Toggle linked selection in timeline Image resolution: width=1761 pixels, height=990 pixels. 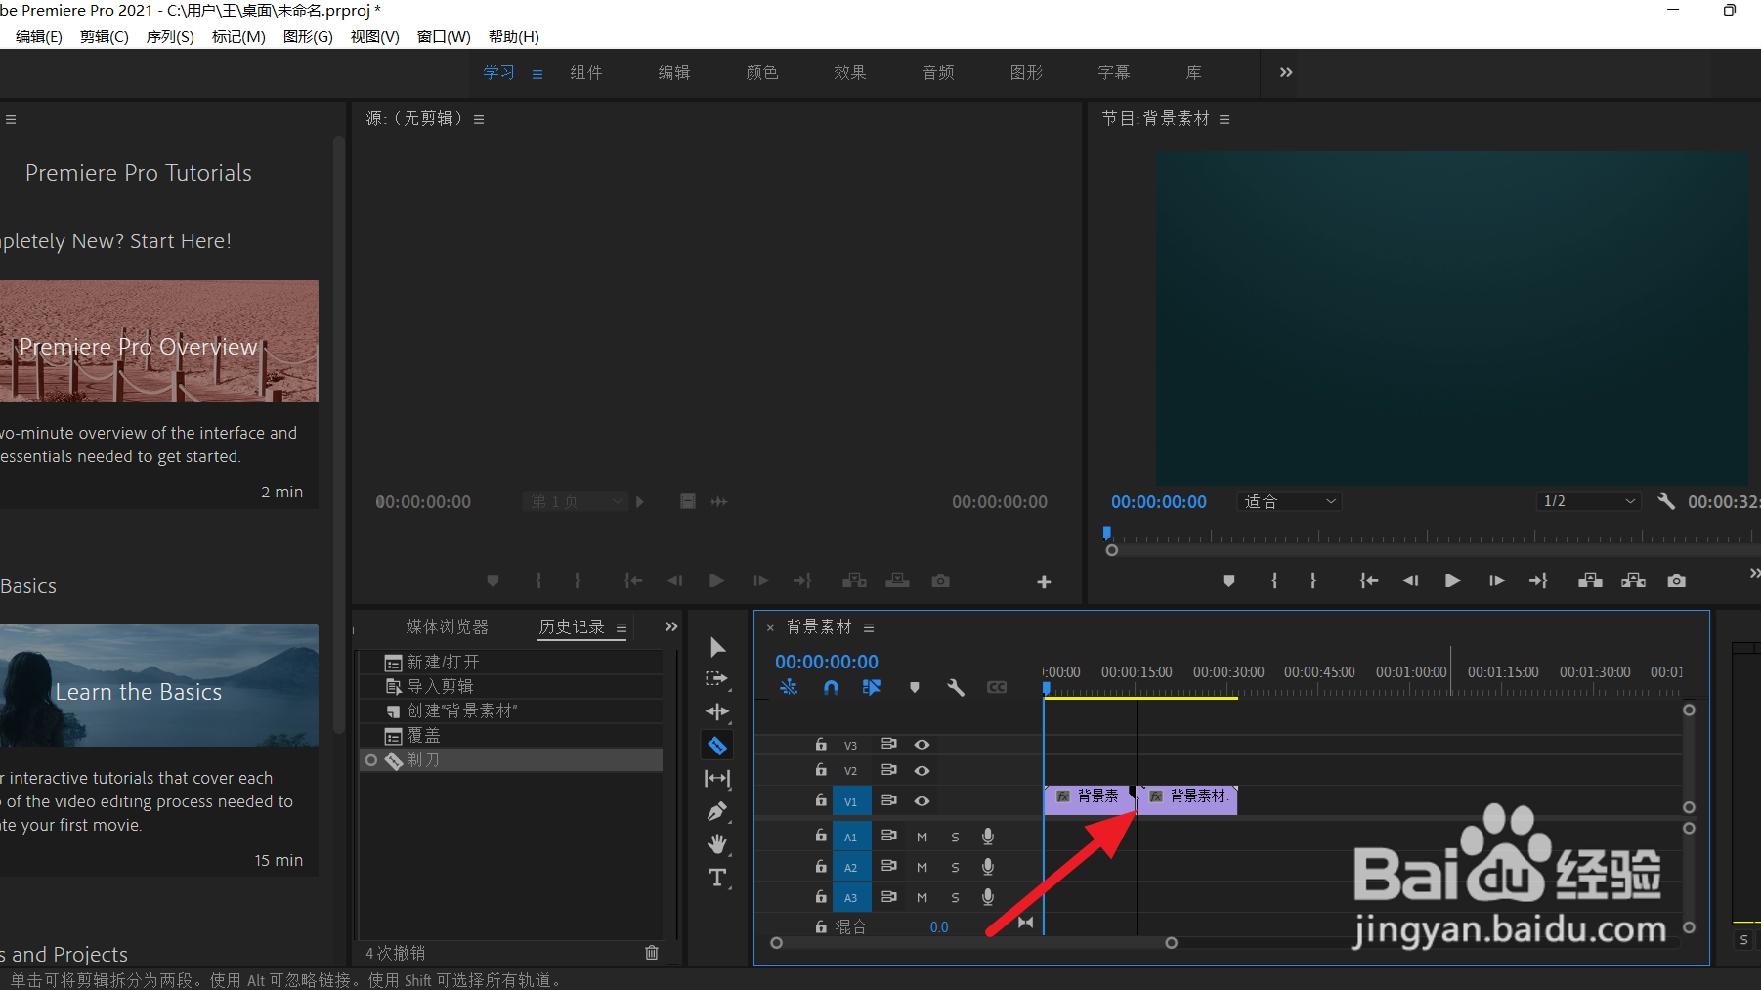pyautogui.click(x=872, y=687)
